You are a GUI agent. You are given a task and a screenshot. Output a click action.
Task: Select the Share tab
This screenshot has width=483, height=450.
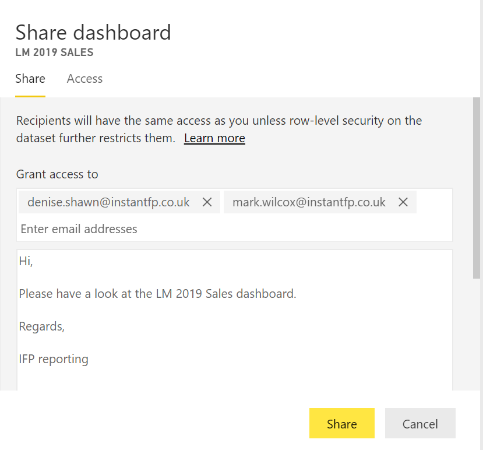click(30, 79)
